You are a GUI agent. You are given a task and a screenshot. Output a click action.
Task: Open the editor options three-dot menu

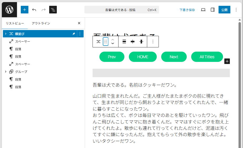tap(236, 10)
